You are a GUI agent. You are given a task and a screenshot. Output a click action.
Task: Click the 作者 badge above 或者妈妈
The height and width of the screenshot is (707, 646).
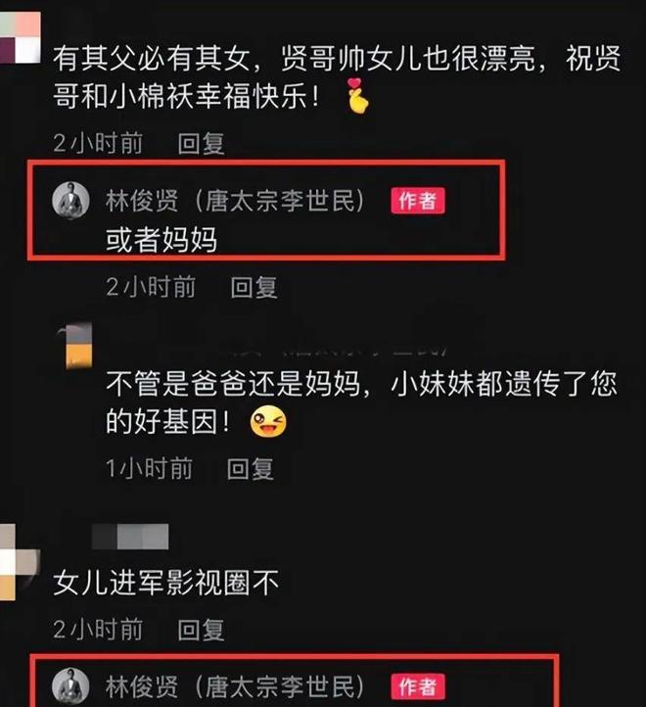pyautogui.click(x=418, y=200)
